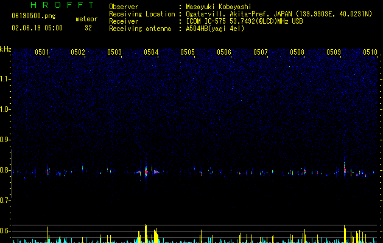This screenshot has width=383, height=243.
Task: Click the 0.8 kHz axis label
Action: point(5,170)
